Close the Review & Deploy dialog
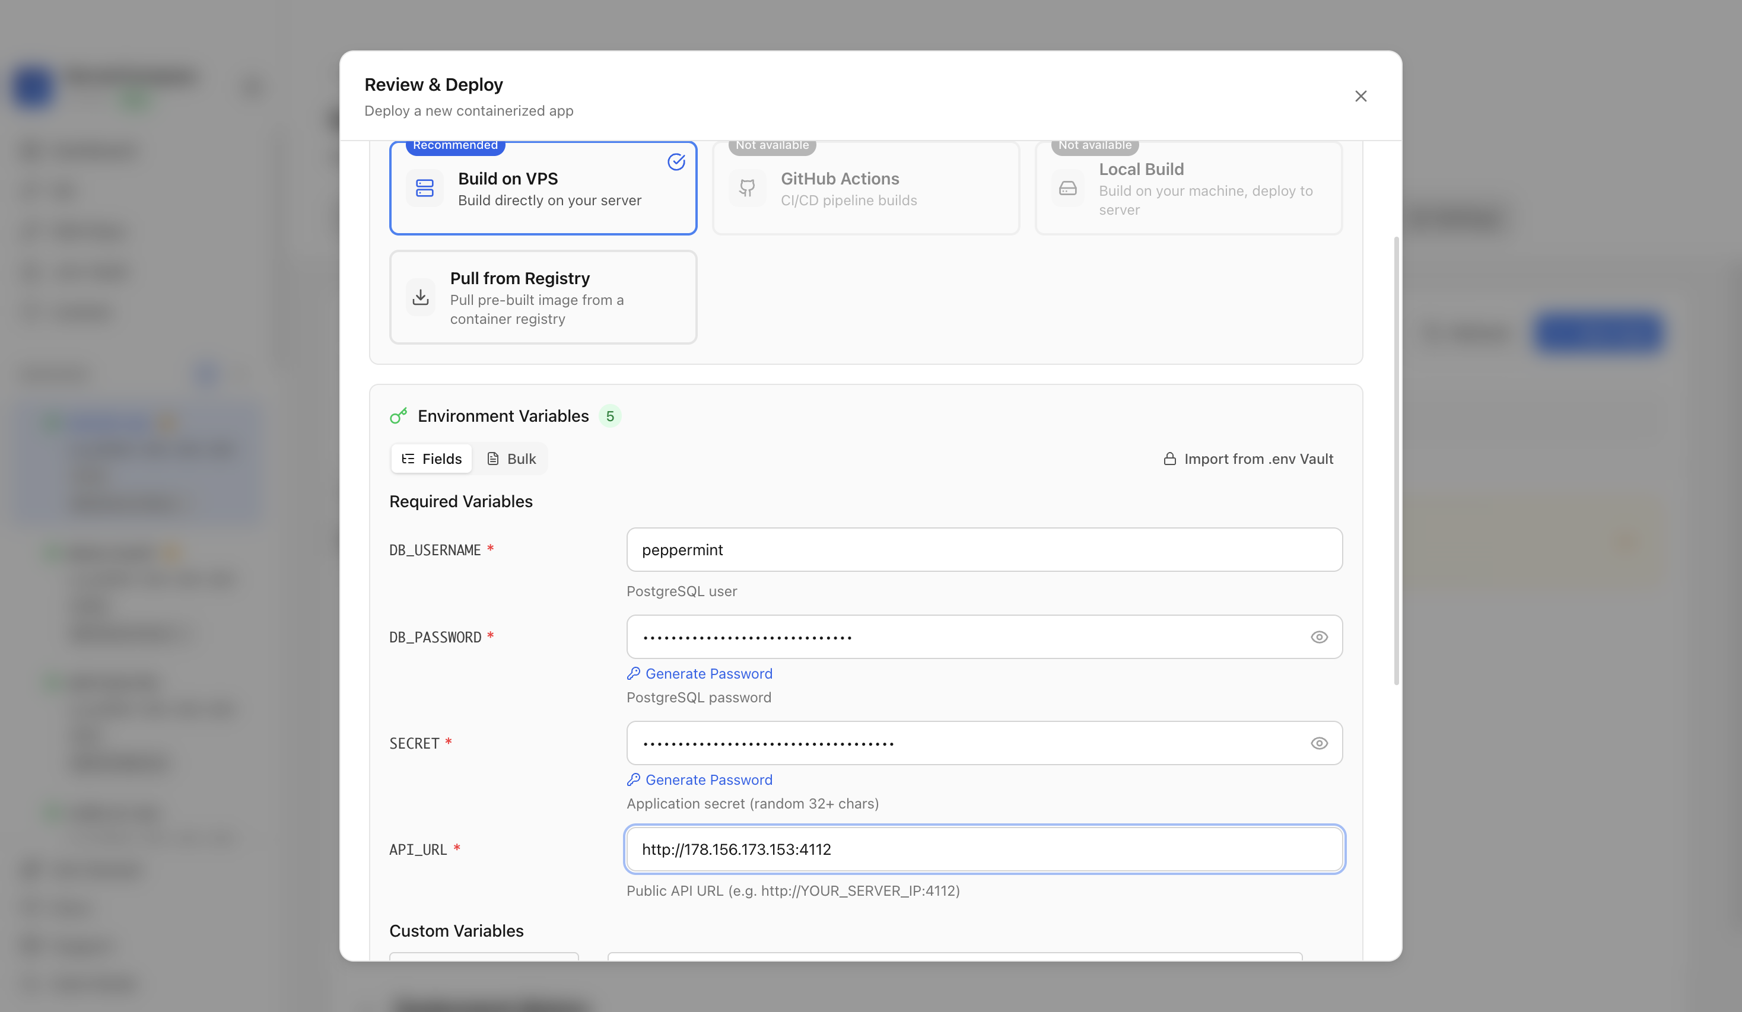The width and height of the screenshot is (1742, 1012). (1360, 96)
